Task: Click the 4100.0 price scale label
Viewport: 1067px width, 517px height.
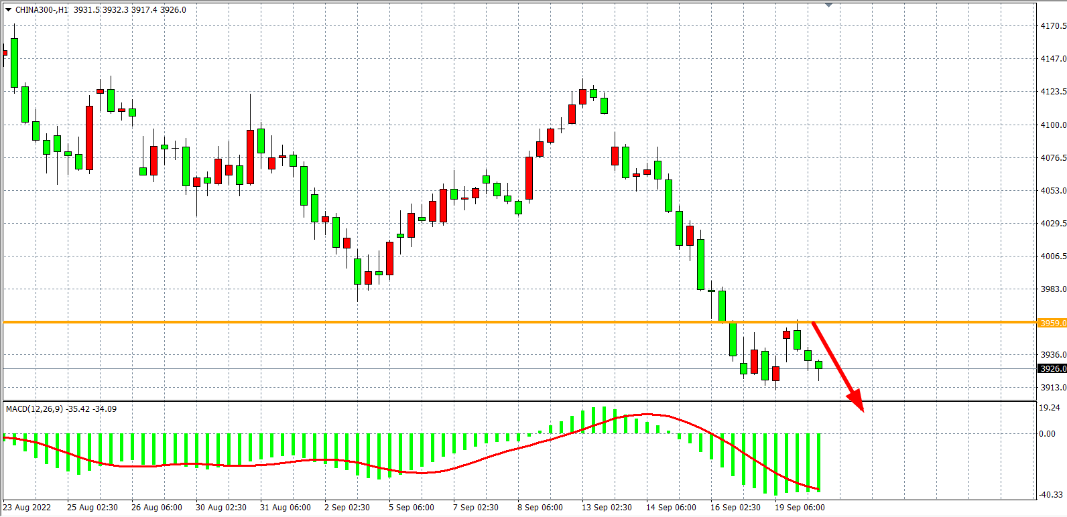Action: coord(1052,125)
